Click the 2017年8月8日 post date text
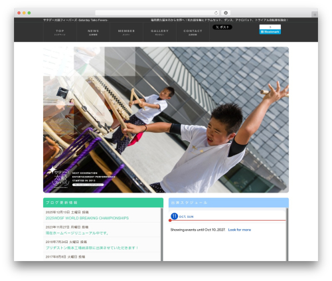Viewport: 332px width, 281px height. [65, 256]
